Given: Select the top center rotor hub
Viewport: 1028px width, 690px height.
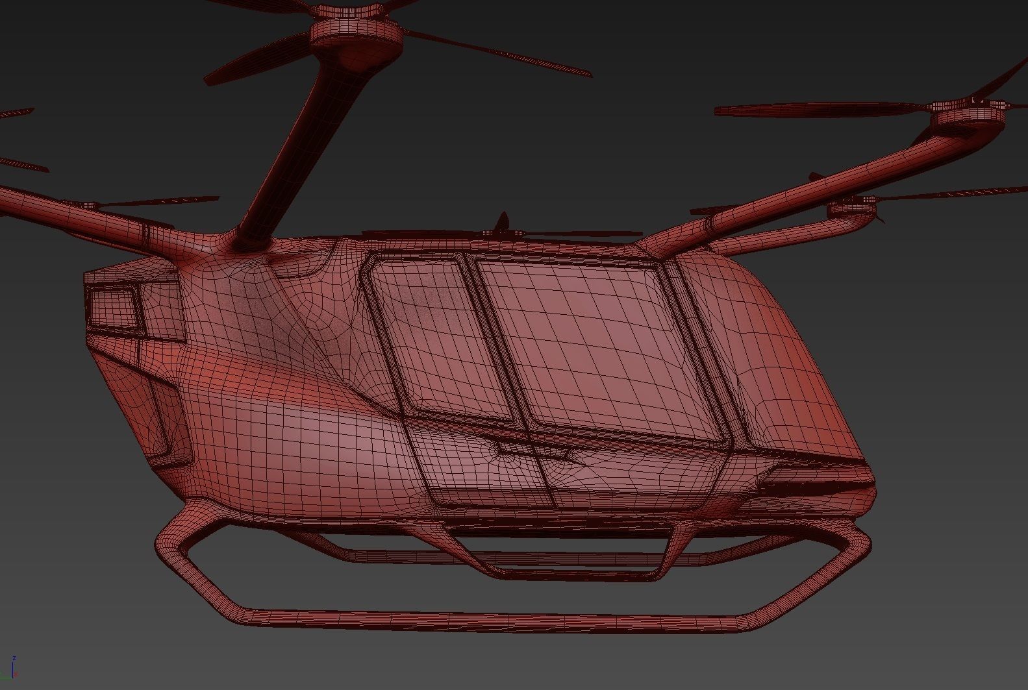Looking at the screenshot, I should tap(357, 29).
